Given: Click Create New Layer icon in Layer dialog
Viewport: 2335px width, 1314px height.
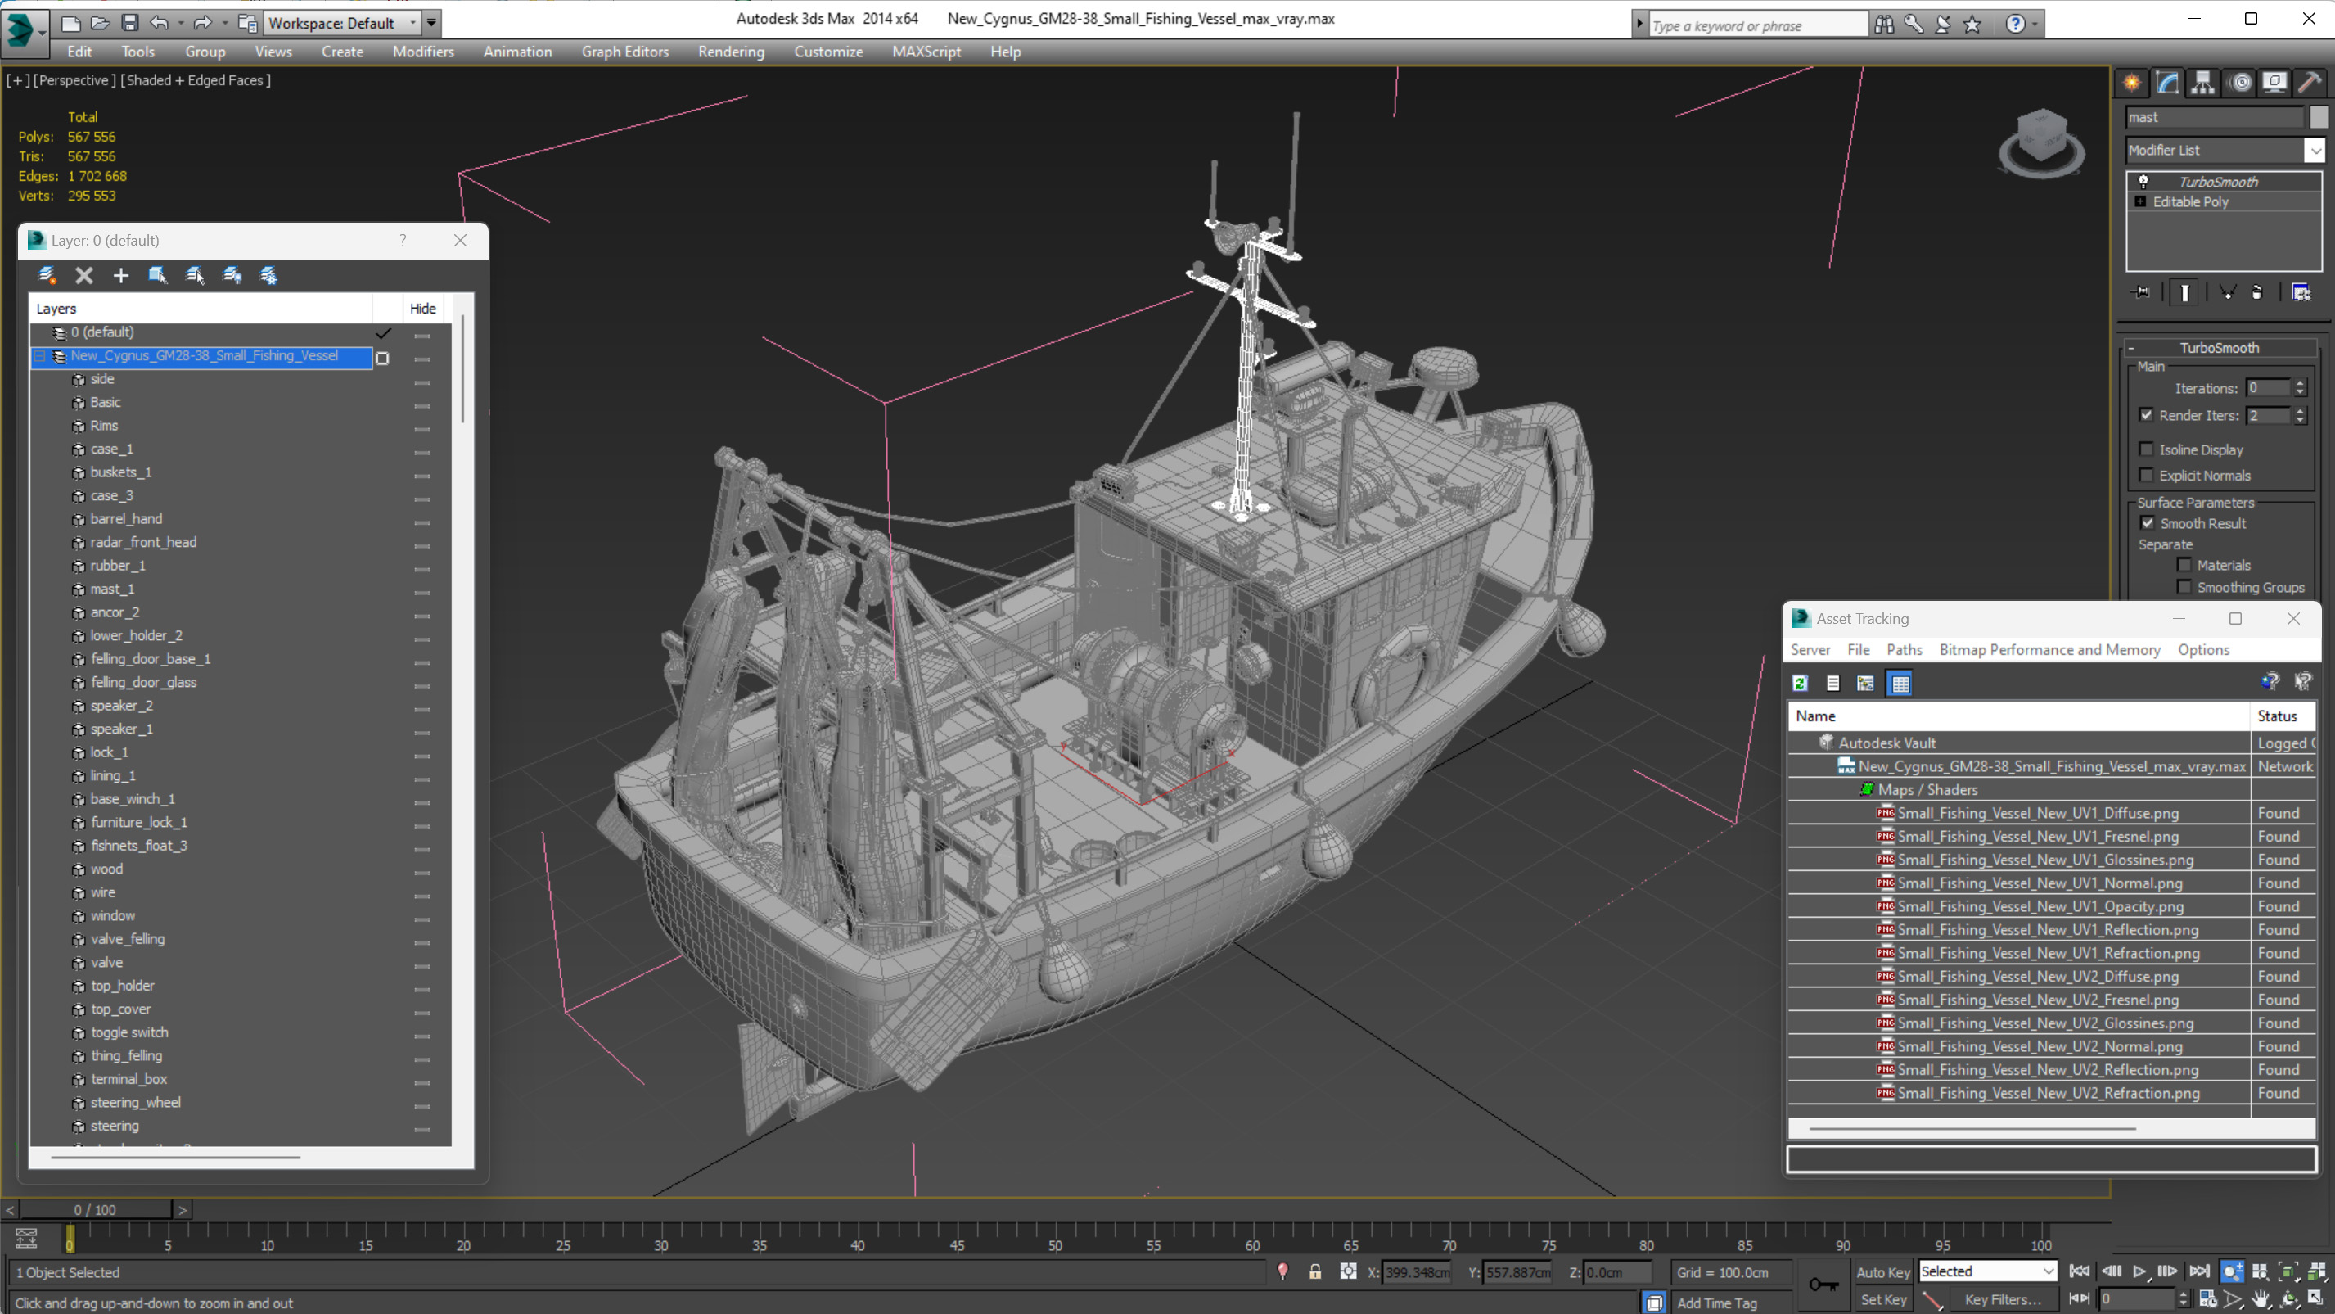Looking at the screenshot, I should (47, 275).
